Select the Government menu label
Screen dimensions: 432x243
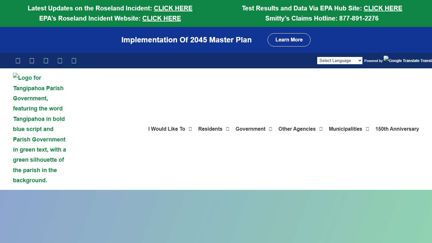[x=250, y=129]
